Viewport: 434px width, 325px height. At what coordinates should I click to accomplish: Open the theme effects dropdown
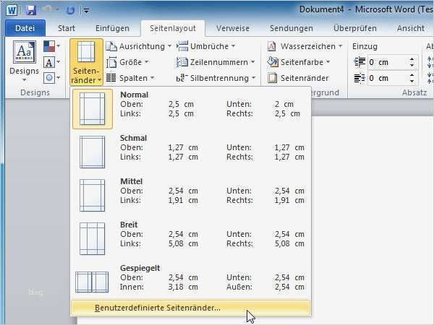(52, 78)
